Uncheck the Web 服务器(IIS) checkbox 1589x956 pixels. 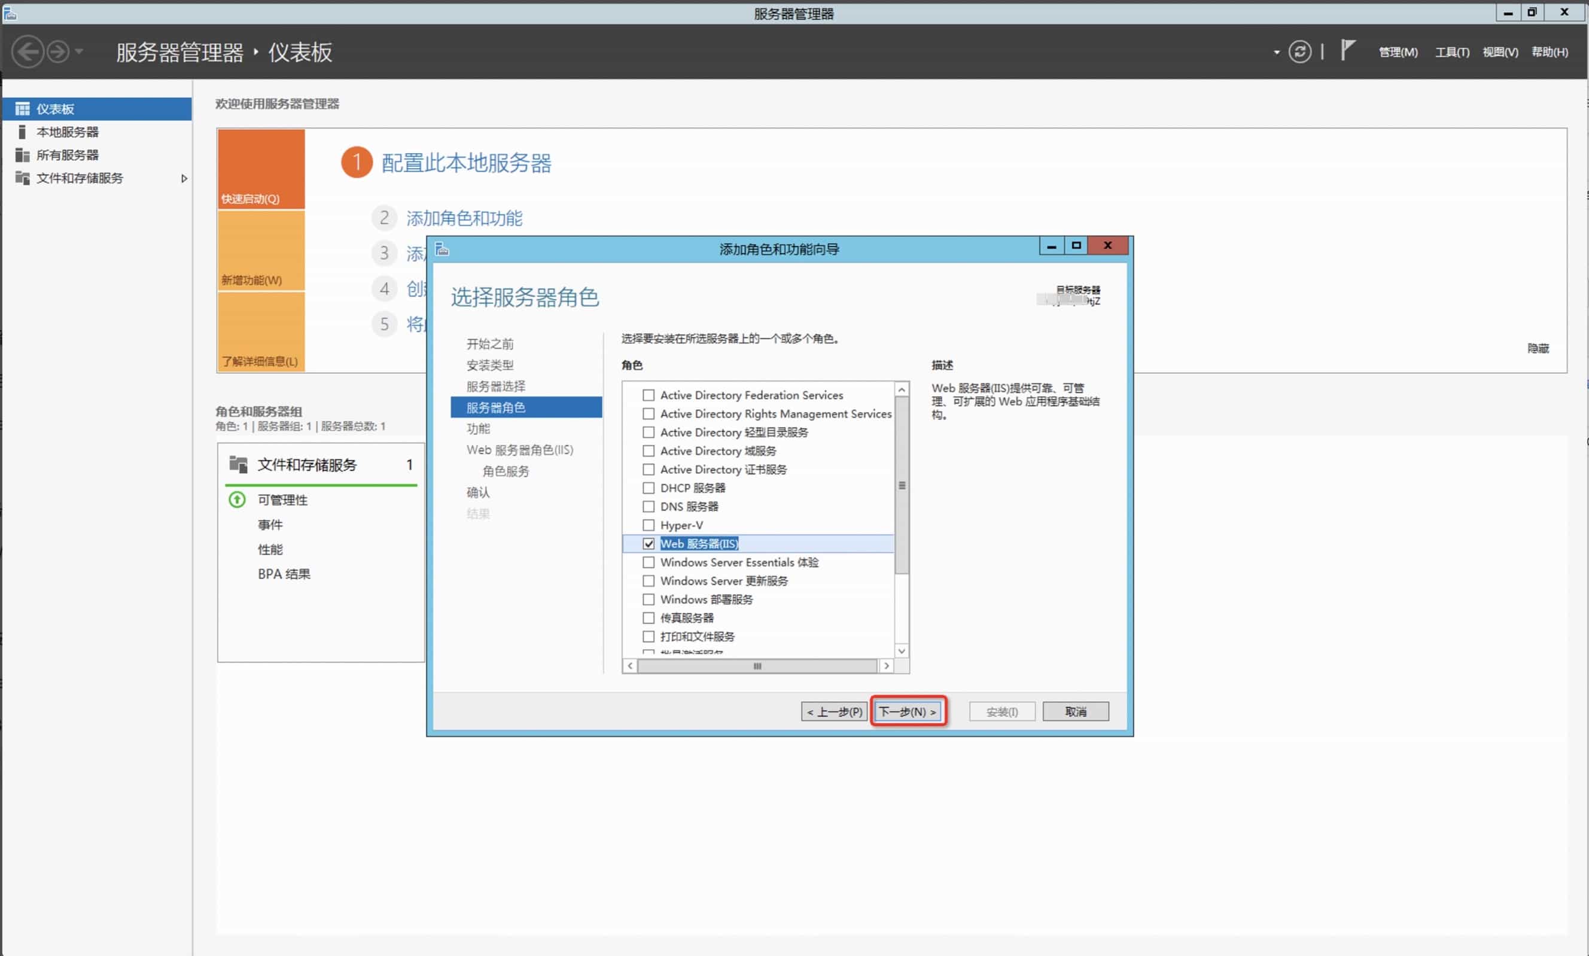[649, 544]
